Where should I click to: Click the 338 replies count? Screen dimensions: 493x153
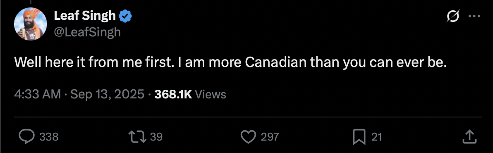point(49,137)
